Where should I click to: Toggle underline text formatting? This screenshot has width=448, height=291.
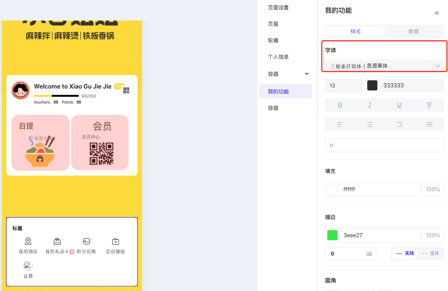(x=399, y=105)
